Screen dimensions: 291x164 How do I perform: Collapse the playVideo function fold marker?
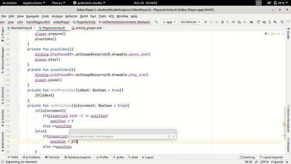click(18, 49)
